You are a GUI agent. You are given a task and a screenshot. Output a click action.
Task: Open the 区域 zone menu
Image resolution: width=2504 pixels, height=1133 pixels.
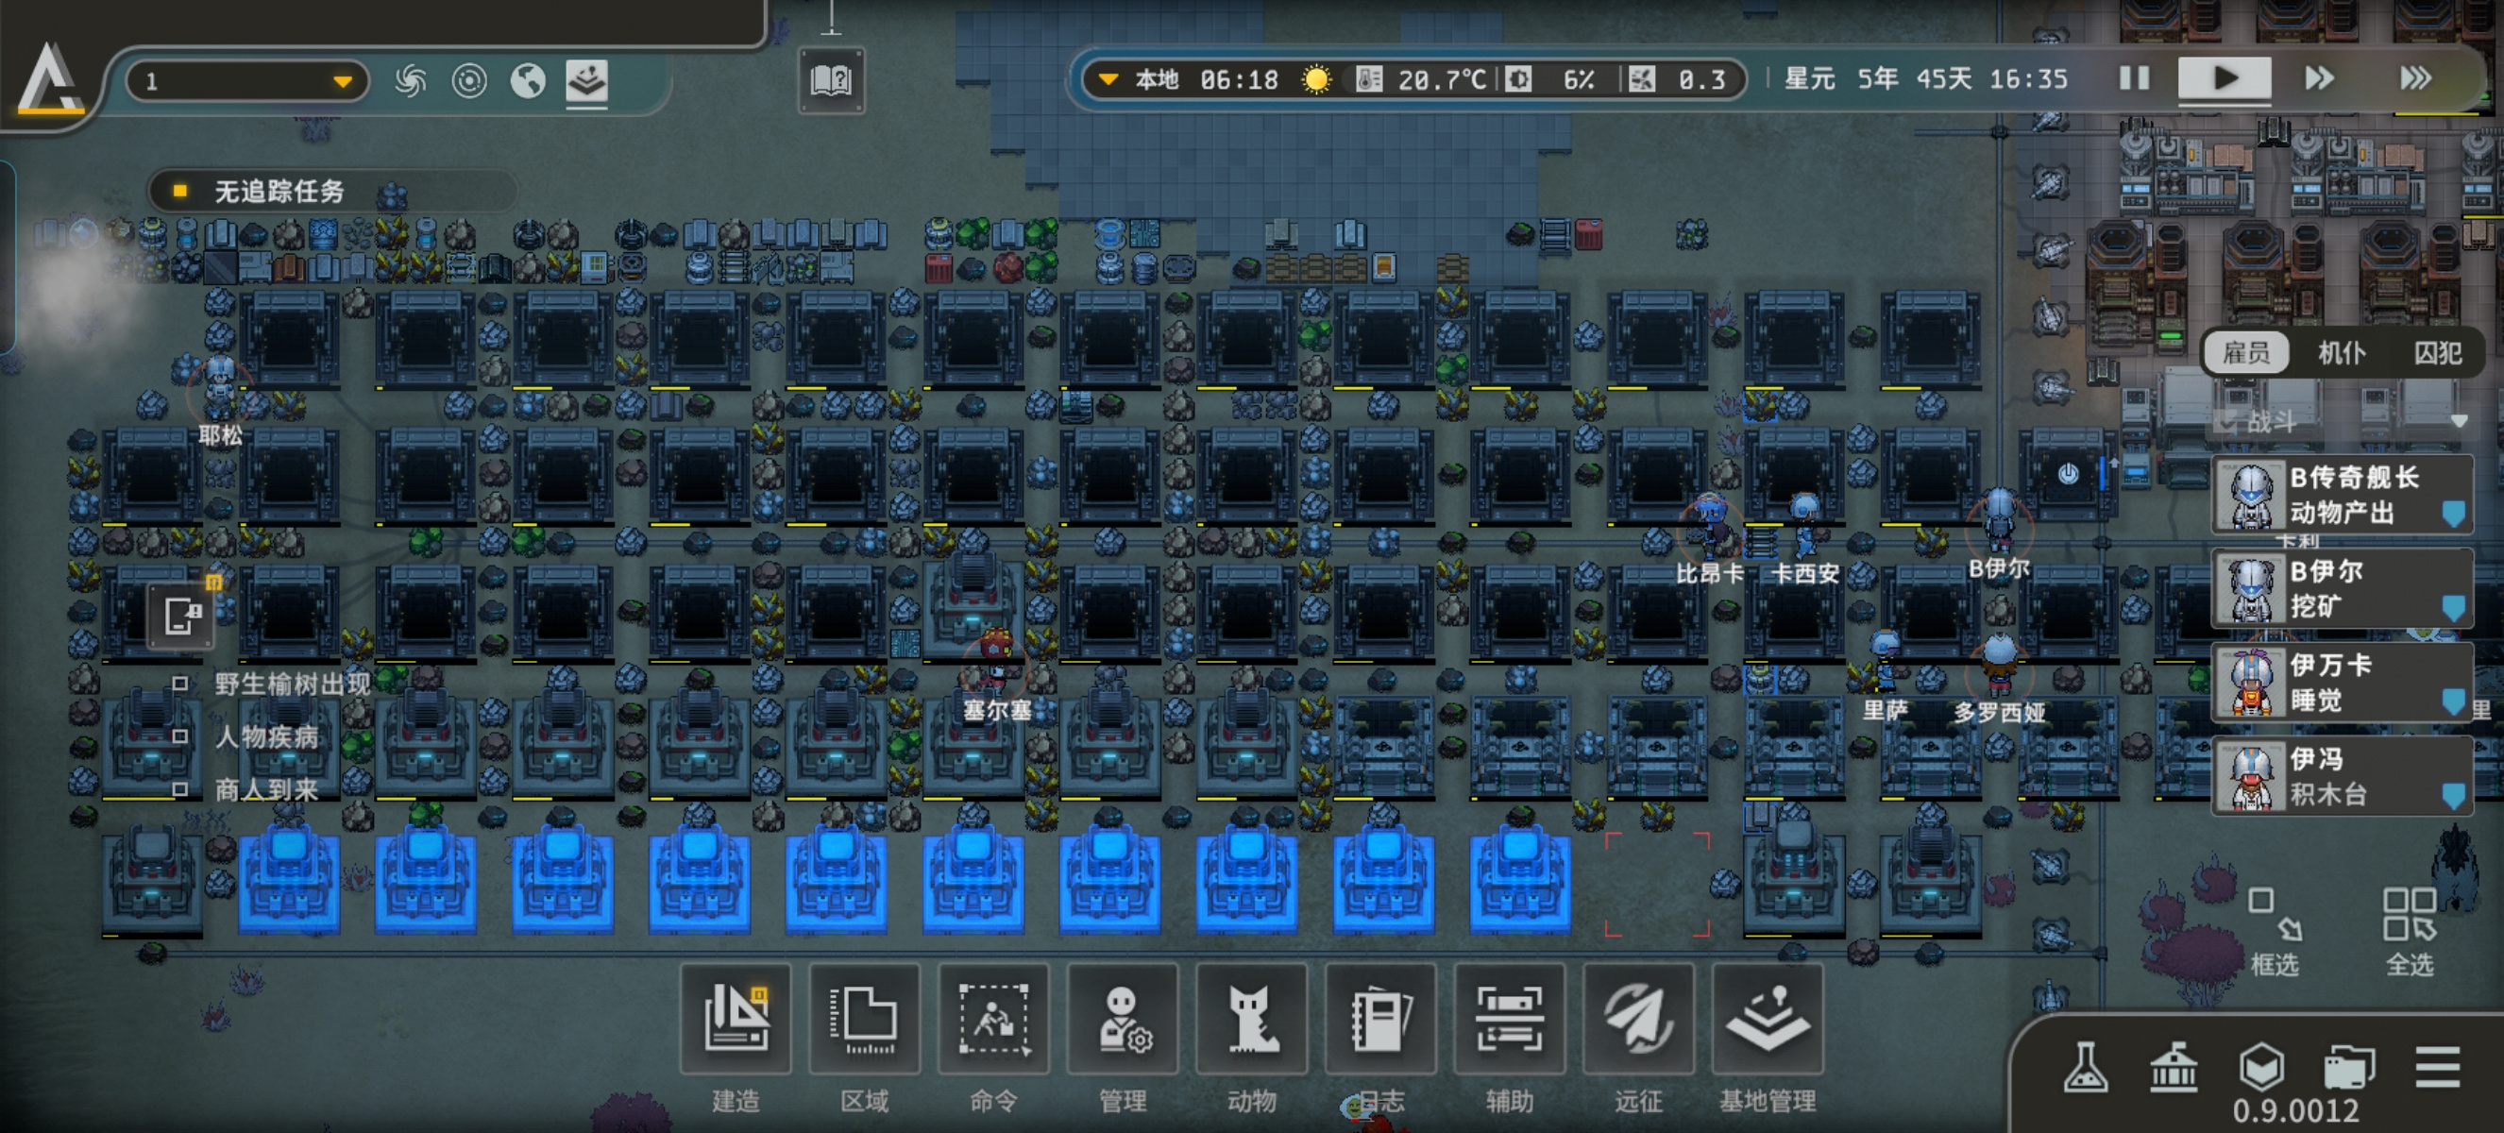(x=864, y=1019)
